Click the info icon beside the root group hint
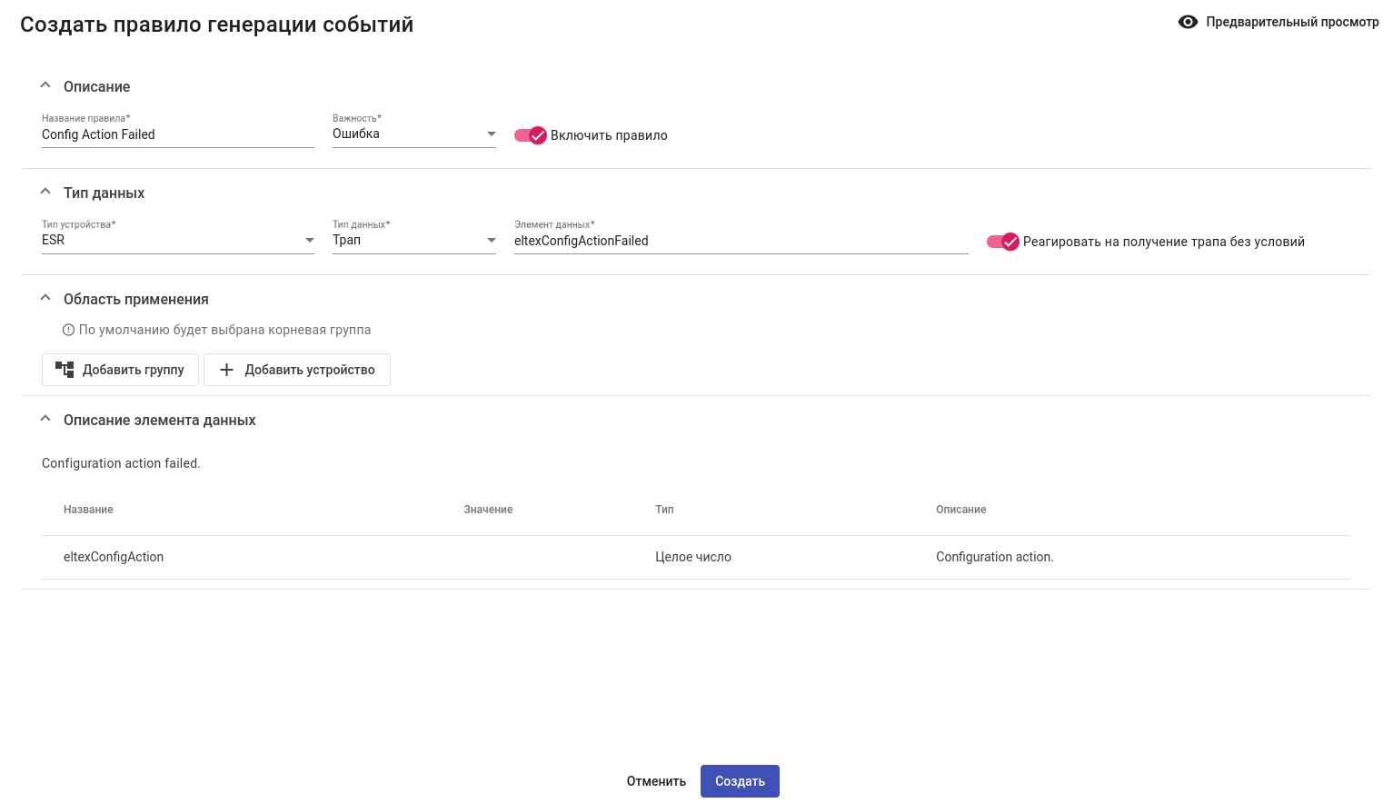The width and height of the screenshot is (1393, 803). [68, 330]
